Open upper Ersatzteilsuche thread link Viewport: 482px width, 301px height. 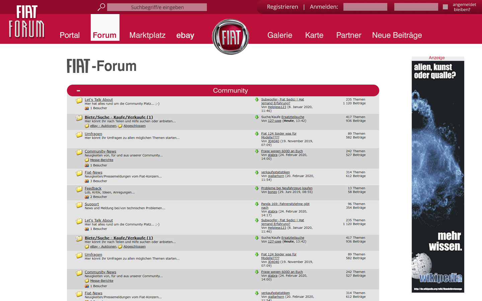pos(293,117)
